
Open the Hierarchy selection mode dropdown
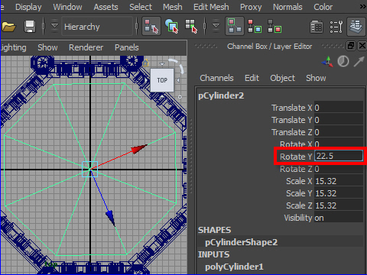coord(97,27)
